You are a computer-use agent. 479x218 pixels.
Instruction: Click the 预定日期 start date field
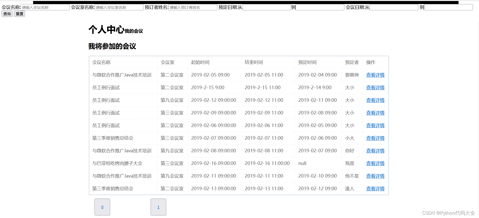267,7
